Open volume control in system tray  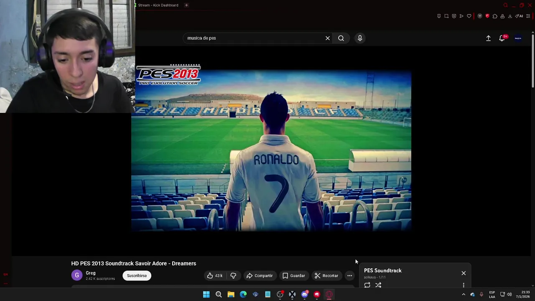509,294
